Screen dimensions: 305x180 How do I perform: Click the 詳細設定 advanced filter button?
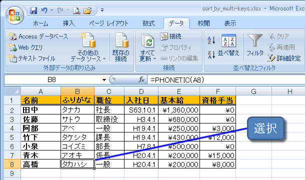point(284,58)
